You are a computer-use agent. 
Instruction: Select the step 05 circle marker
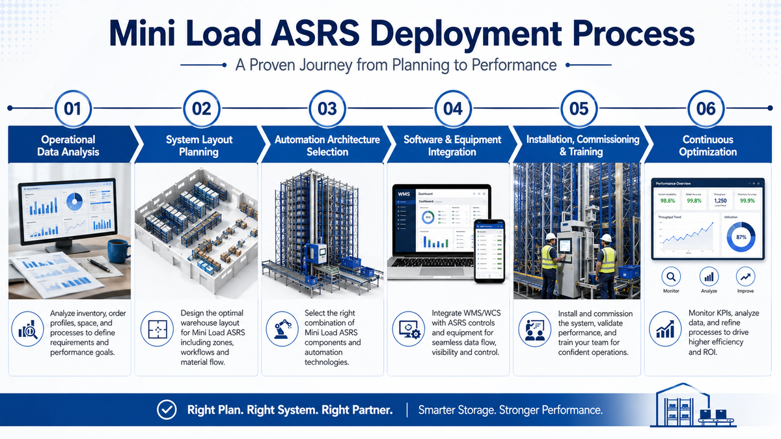pyautogui.click(x=579, y=108)
